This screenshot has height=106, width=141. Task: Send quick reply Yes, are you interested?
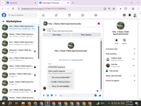(61, 77)
